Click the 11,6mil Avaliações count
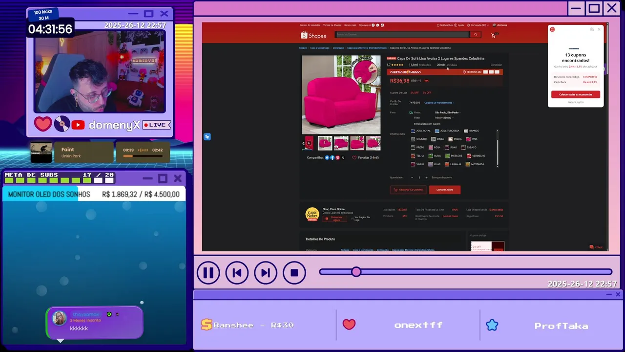 pos(420,65)
